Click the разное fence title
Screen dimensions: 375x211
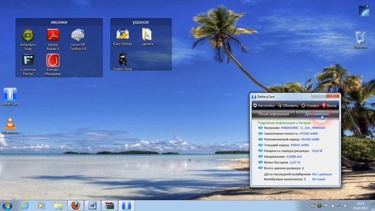pos(141,22)
